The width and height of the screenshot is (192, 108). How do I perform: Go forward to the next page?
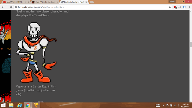[7, 7]
